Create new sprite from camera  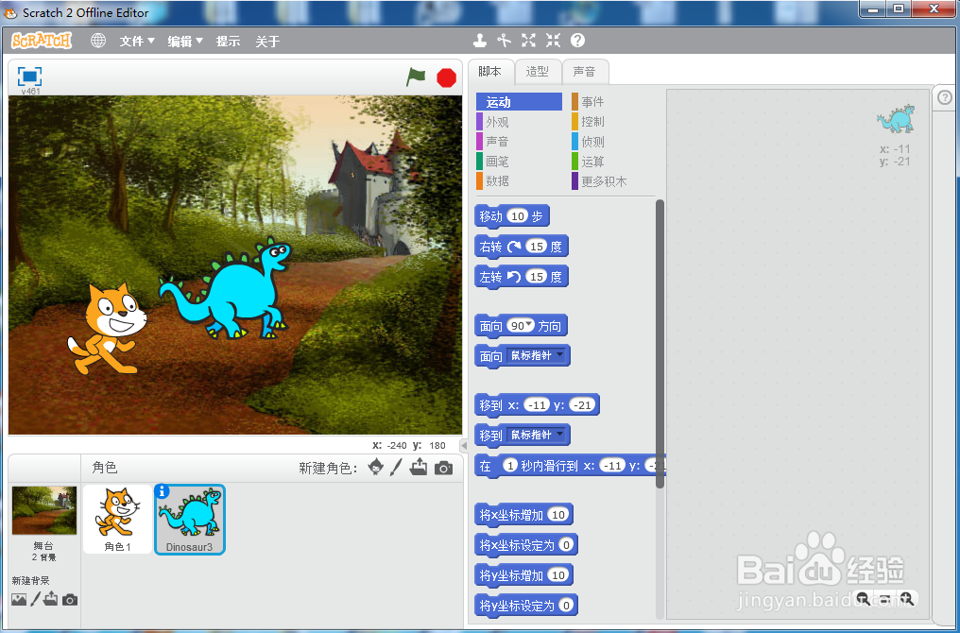(x=443, y=469)
